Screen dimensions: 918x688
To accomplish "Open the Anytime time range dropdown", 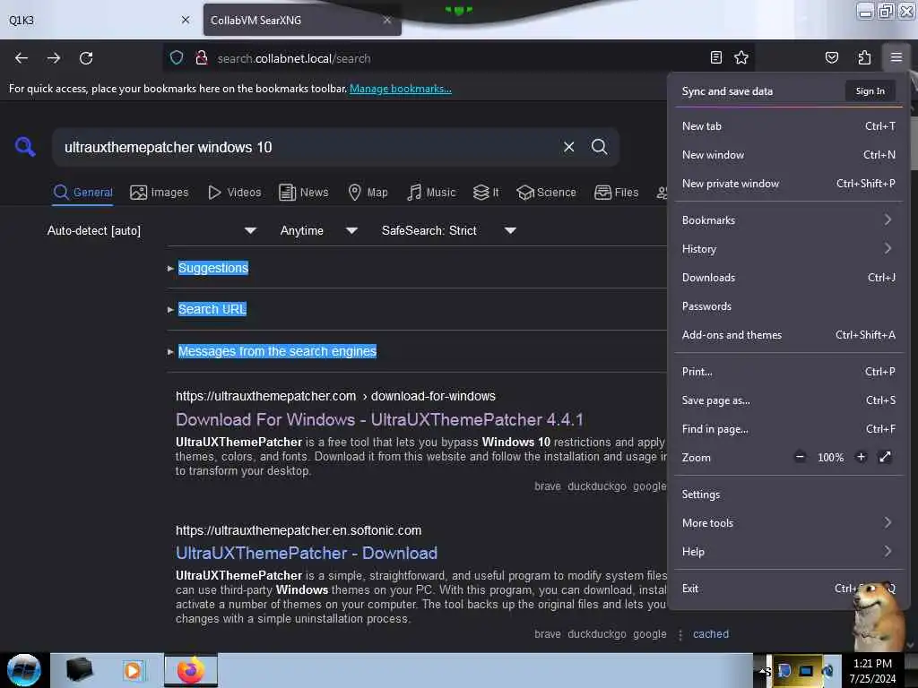I will 318,230.
